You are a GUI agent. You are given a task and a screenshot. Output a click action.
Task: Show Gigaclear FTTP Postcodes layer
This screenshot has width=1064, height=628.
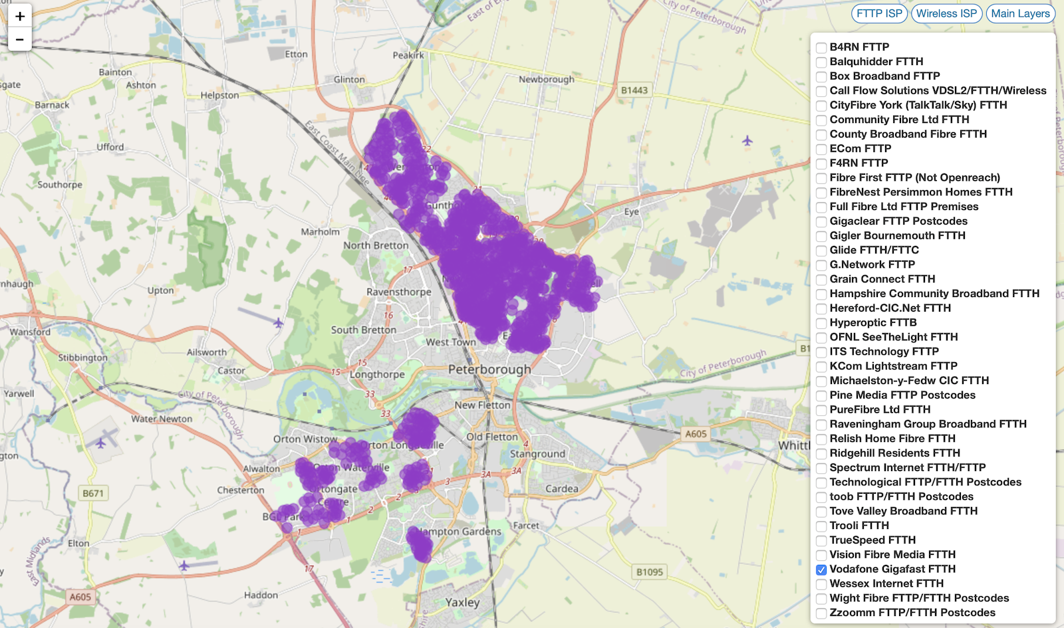(x=821, y=222)
